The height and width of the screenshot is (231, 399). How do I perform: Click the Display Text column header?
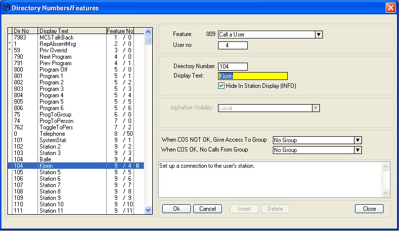click(x=72, y=31)
